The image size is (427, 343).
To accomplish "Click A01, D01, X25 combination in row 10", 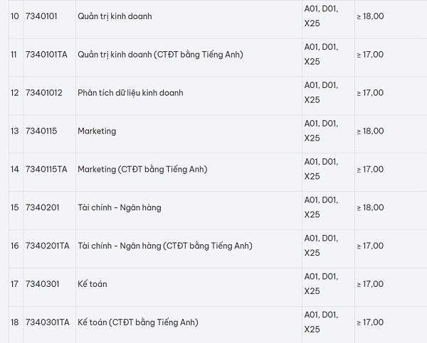I will (321, 16).
